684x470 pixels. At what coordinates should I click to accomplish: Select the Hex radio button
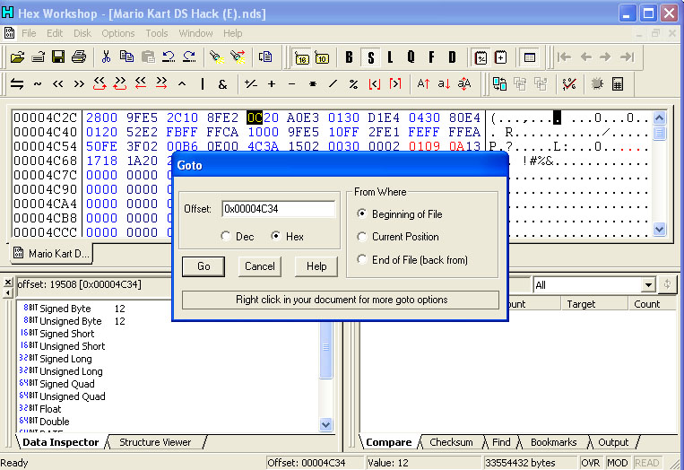point(276,237)
